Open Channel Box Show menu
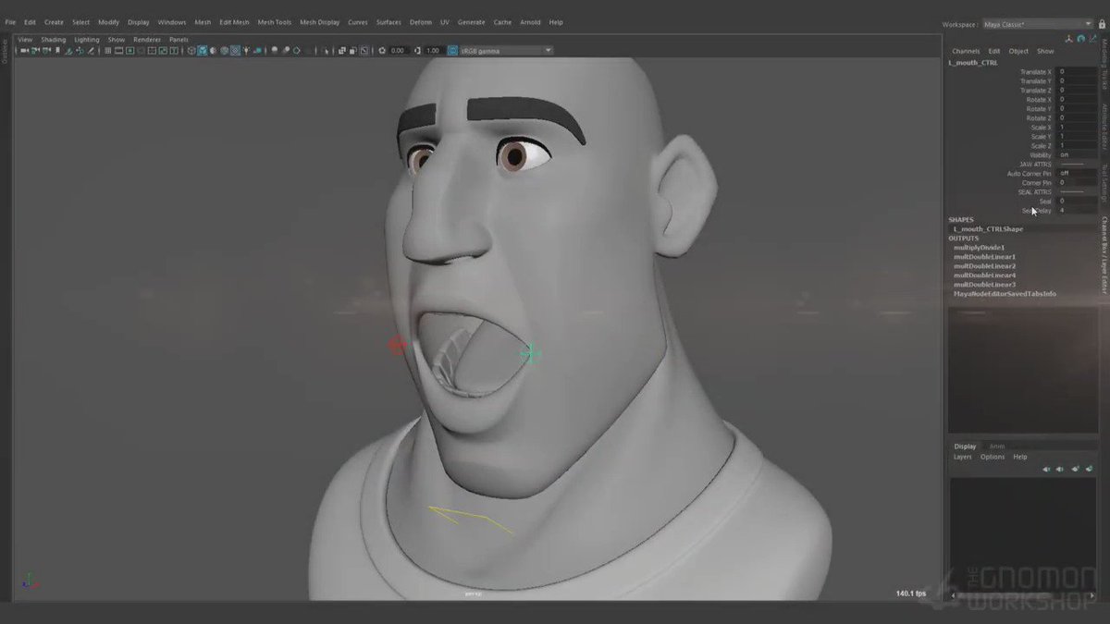This screenshot has width=1110, height=624. [1045, 51]
